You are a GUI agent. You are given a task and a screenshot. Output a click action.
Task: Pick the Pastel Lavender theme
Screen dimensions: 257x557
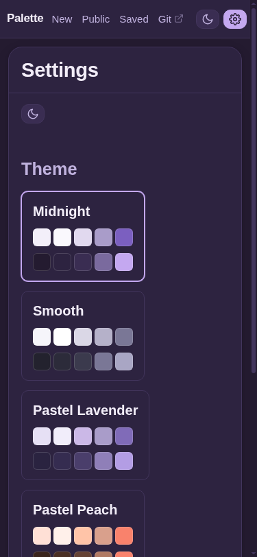pyautogui.click(x=85, y=435)
